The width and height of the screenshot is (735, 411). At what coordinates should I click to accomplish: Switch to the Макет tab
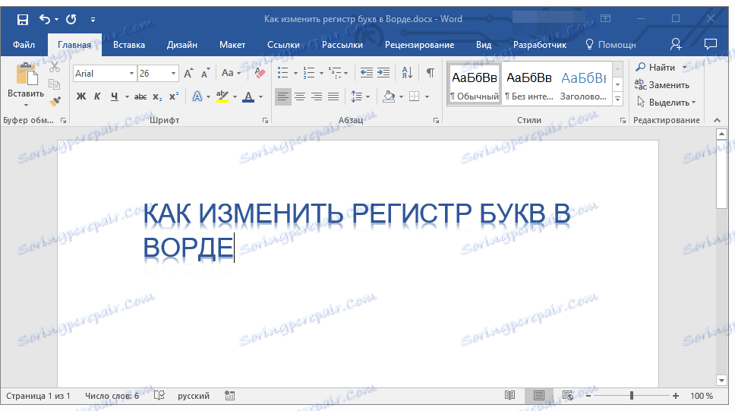pyautogui.click(x=232, y=45)
